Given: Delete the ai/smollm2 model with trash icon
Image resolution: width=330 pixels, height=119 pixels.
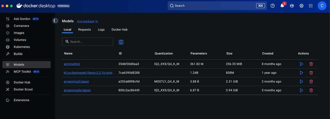Looking at the screenshot, I should [311, 64].
